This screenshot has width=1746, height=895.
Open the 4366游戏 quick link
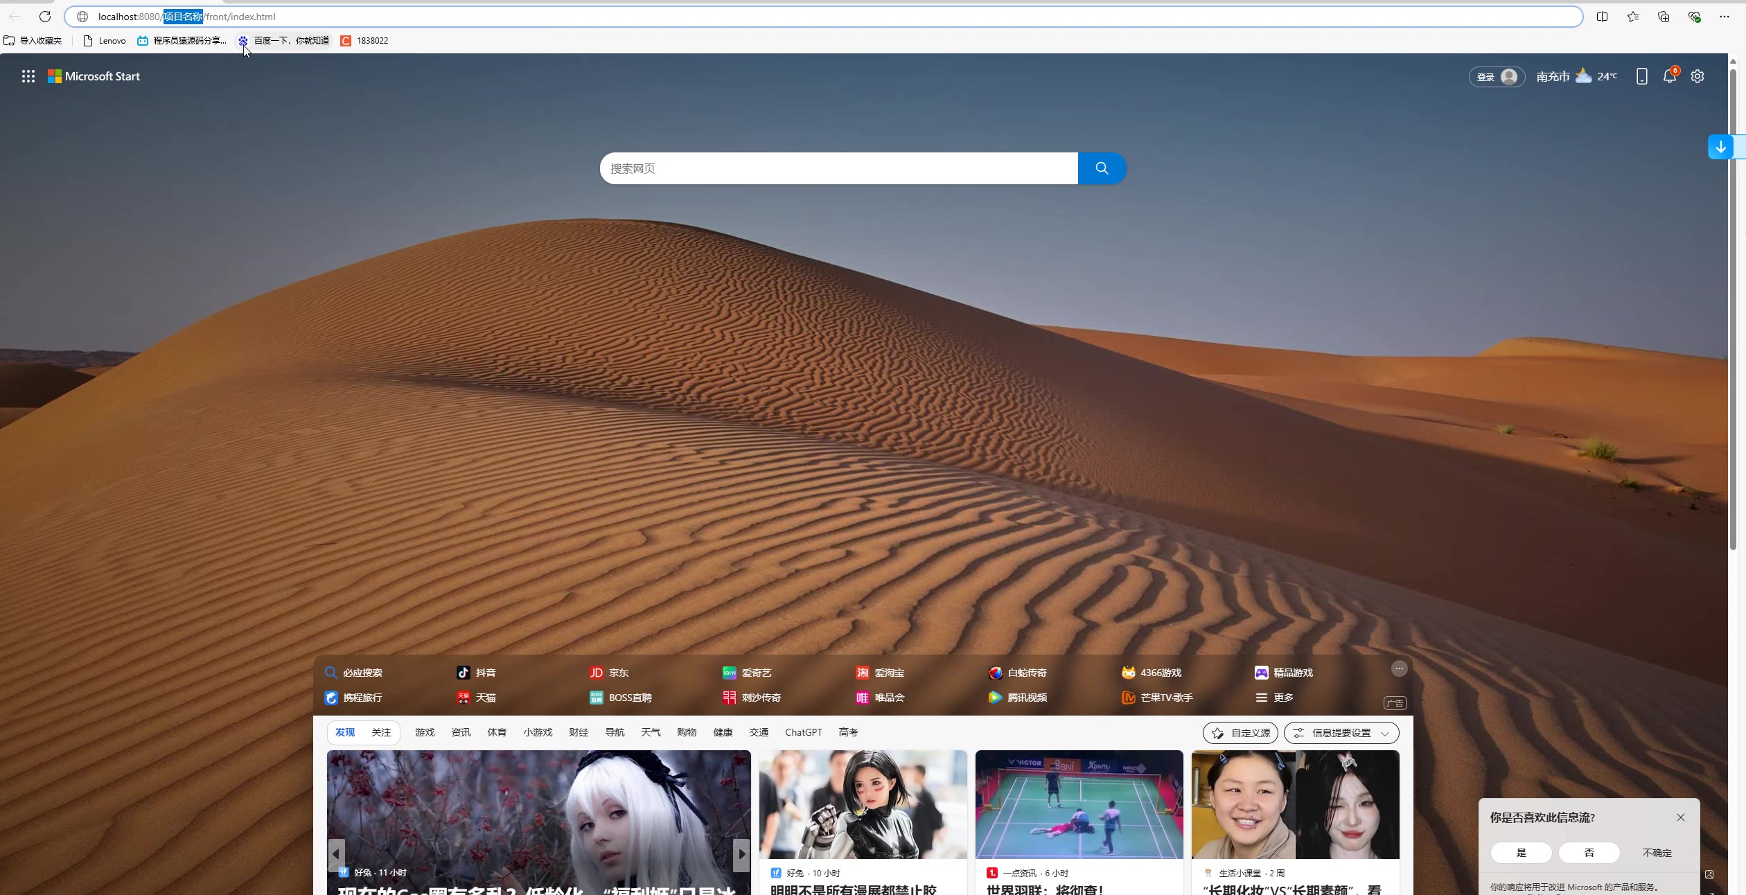click(1152, 673)
